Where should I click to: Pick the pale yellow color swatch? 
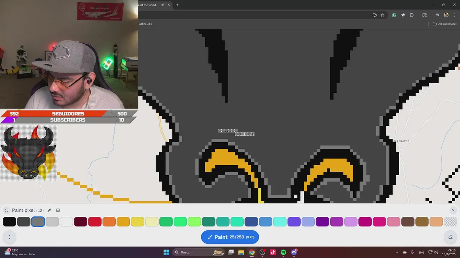[152, 221]
